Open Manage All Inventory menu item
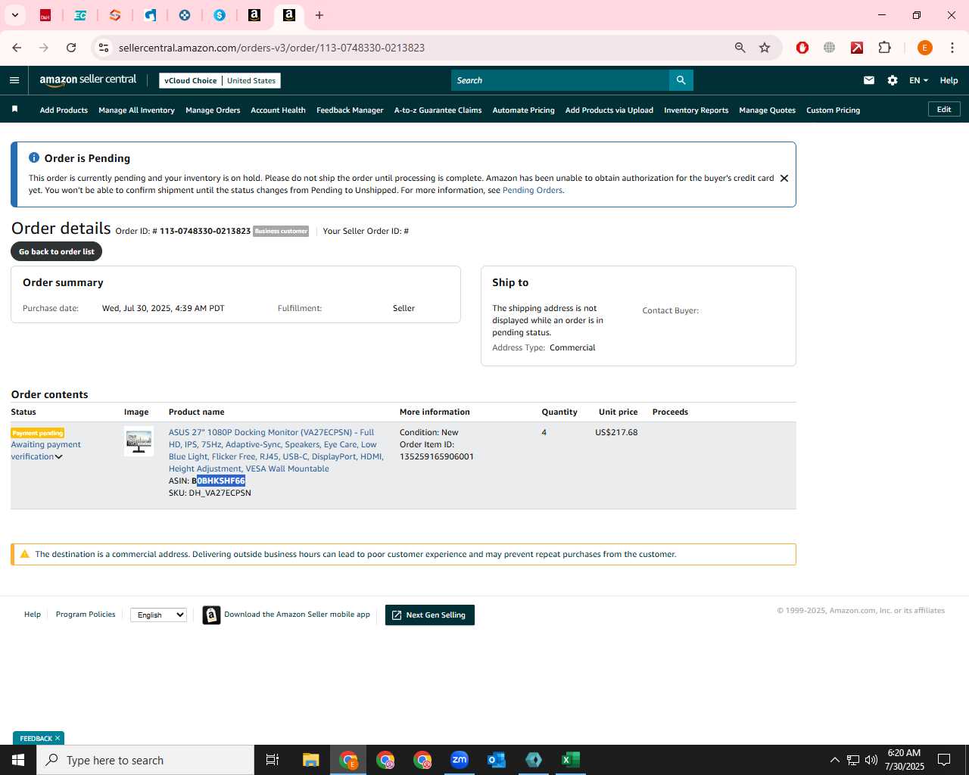Image resolution: width=969 pixels, height=775 pixels. coord(136,110)
